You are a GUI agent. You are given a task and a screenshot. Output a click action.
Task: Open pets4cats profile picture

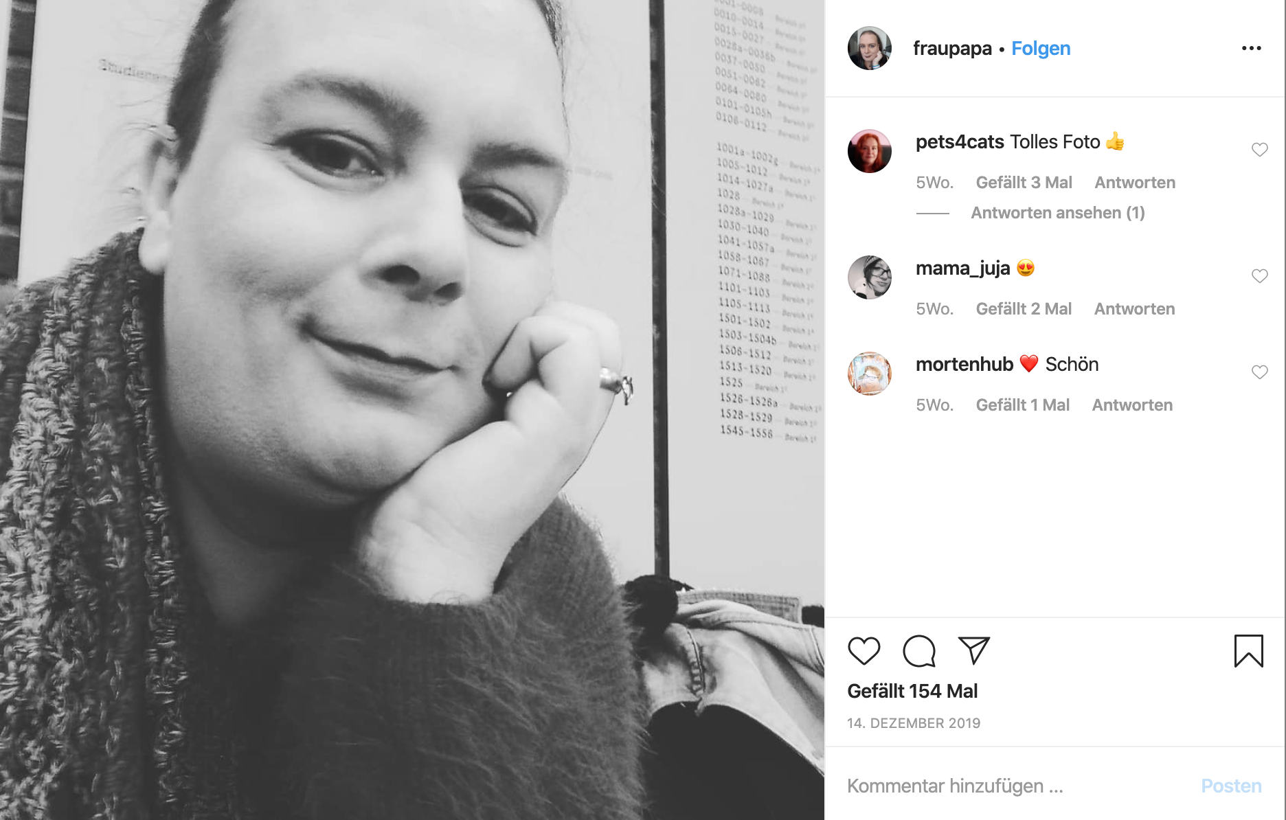click(870, 151)
